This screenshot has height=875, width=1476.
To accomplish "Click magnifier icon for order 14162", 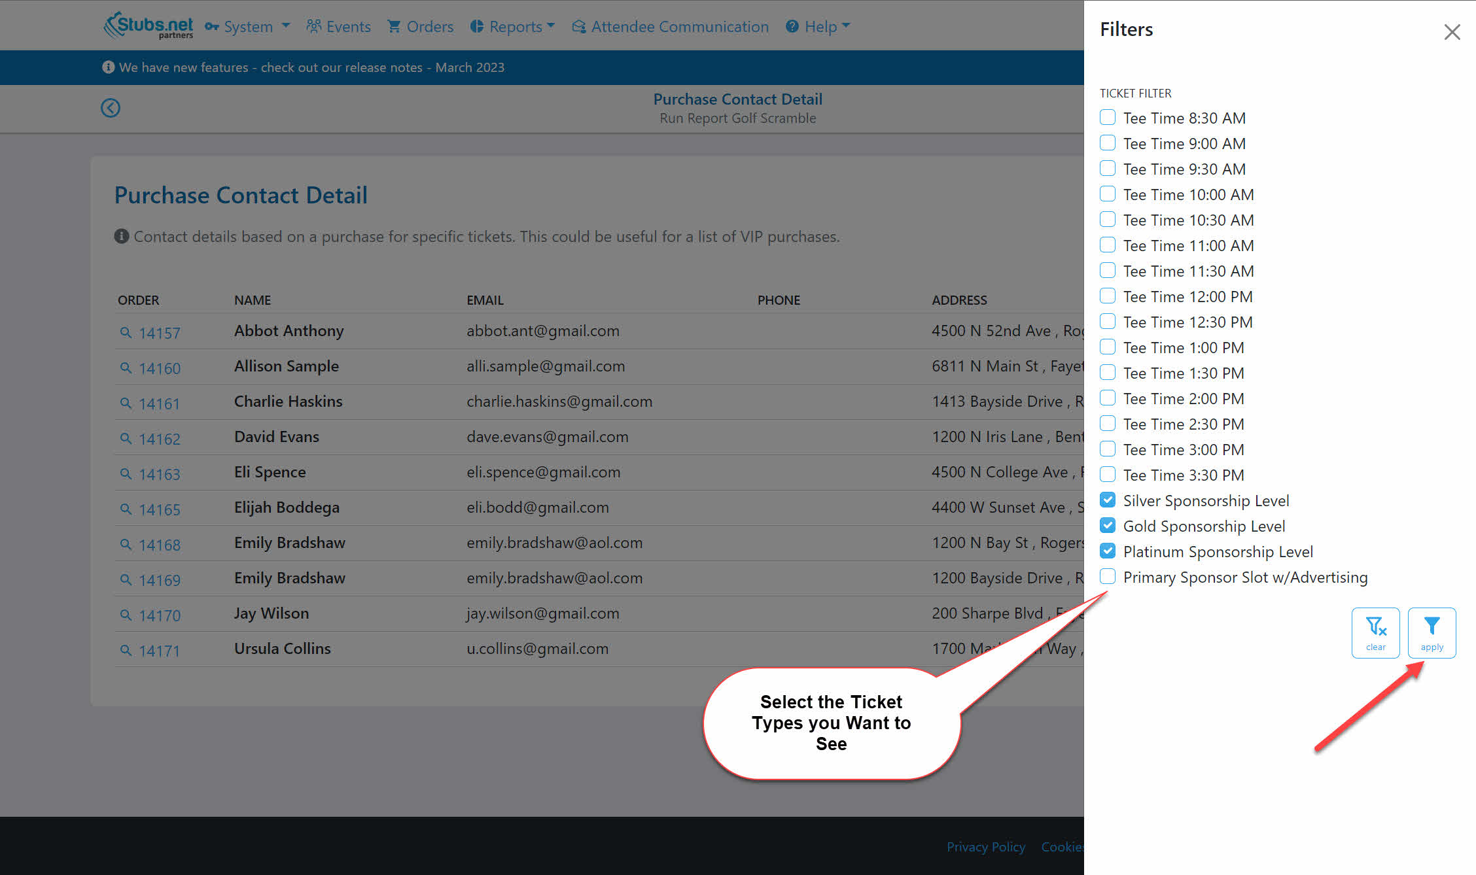I will pyautogui.click(x=126, y=439).
